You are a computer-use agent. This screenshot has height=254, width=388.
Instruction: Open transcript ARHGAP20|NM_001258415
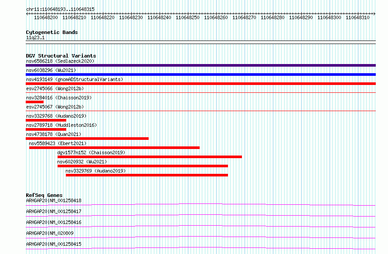tap(54, 244)
